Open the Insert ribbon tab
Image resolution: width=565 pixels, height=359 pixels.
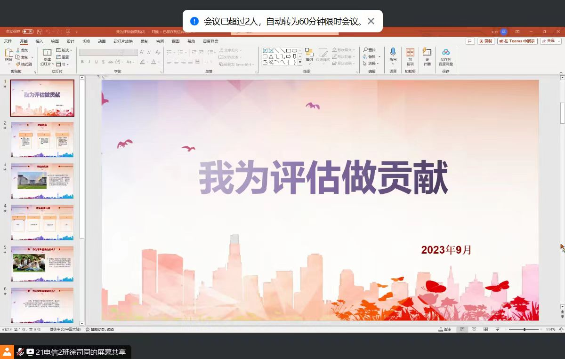[x=40, y=41]
